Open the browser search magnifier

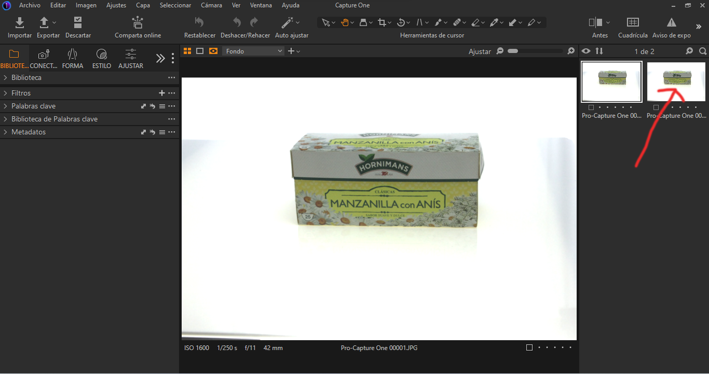coord(702,51)
